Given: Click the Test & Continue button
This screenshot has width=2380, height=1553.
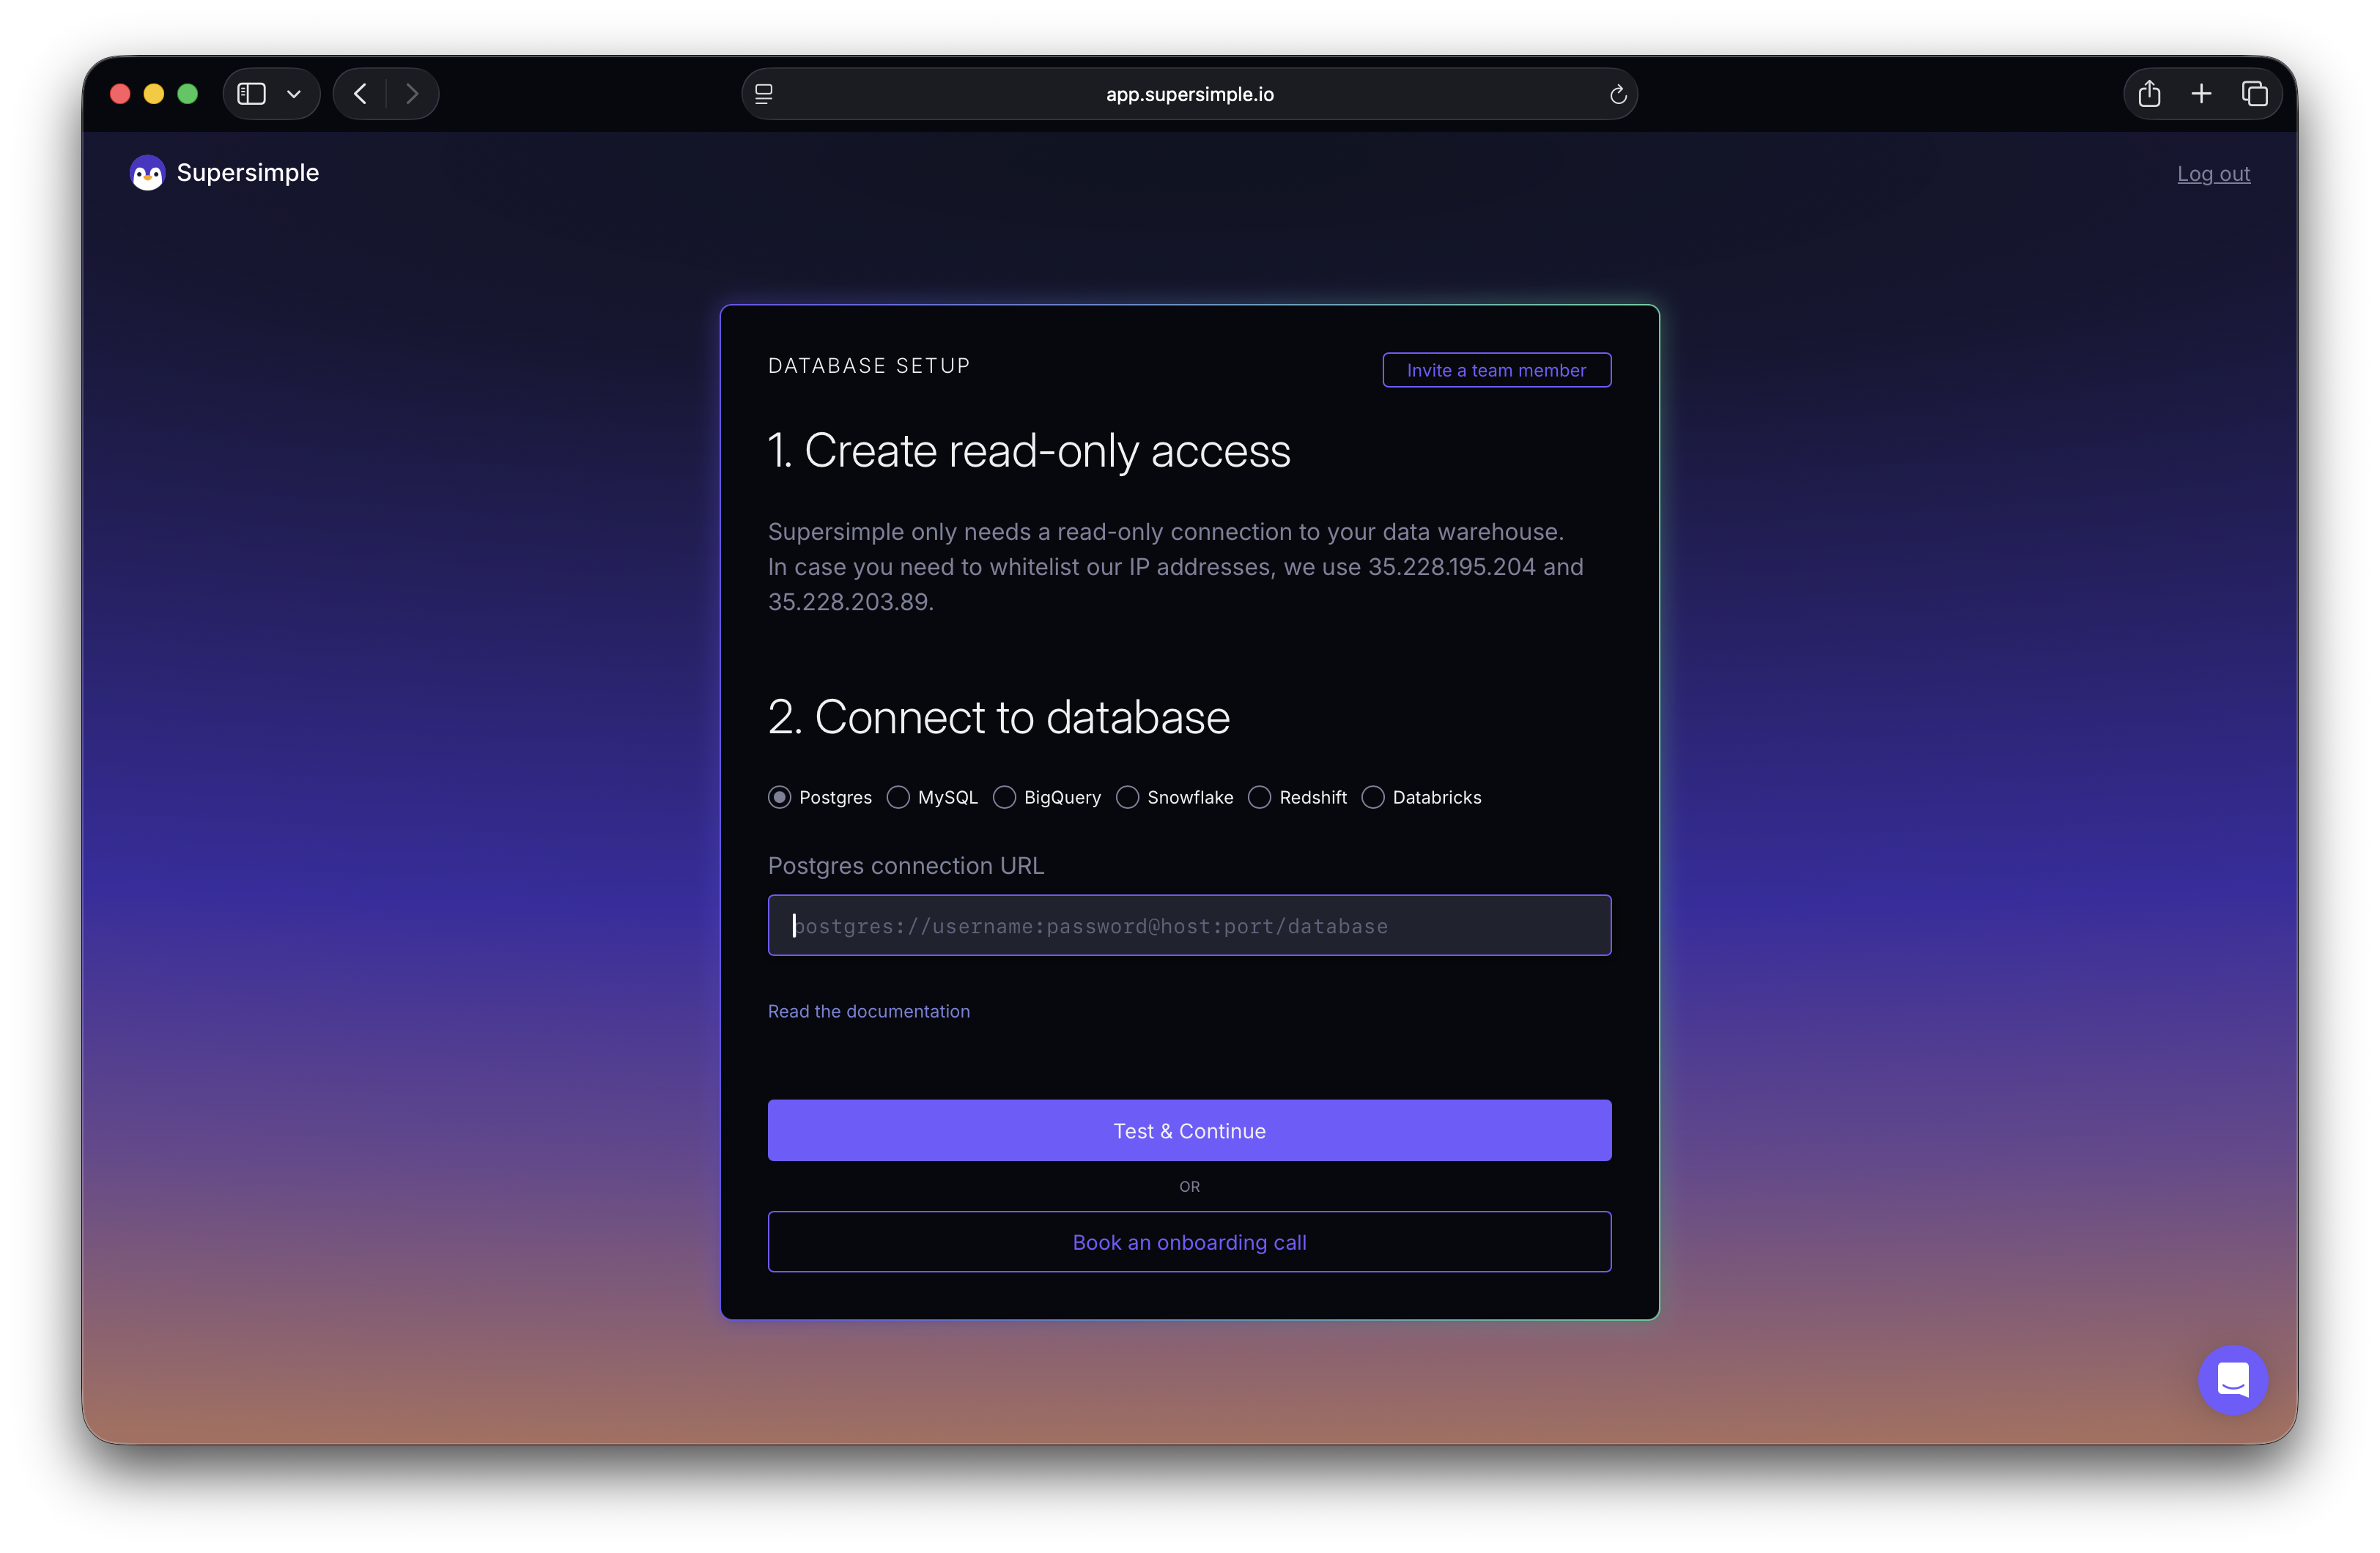Looking at the screenshot, I should 1189,1130.
